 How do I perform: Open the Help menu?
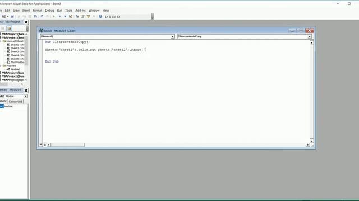point(105,11)
